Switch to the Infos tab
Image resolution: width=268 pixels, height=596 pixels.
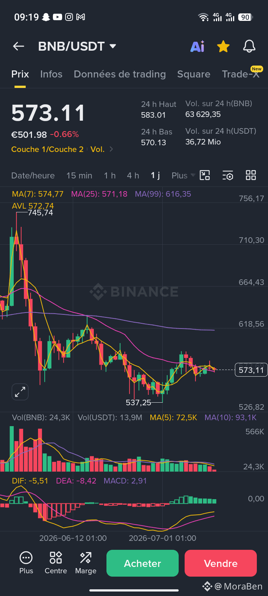(x=51, y=74)
